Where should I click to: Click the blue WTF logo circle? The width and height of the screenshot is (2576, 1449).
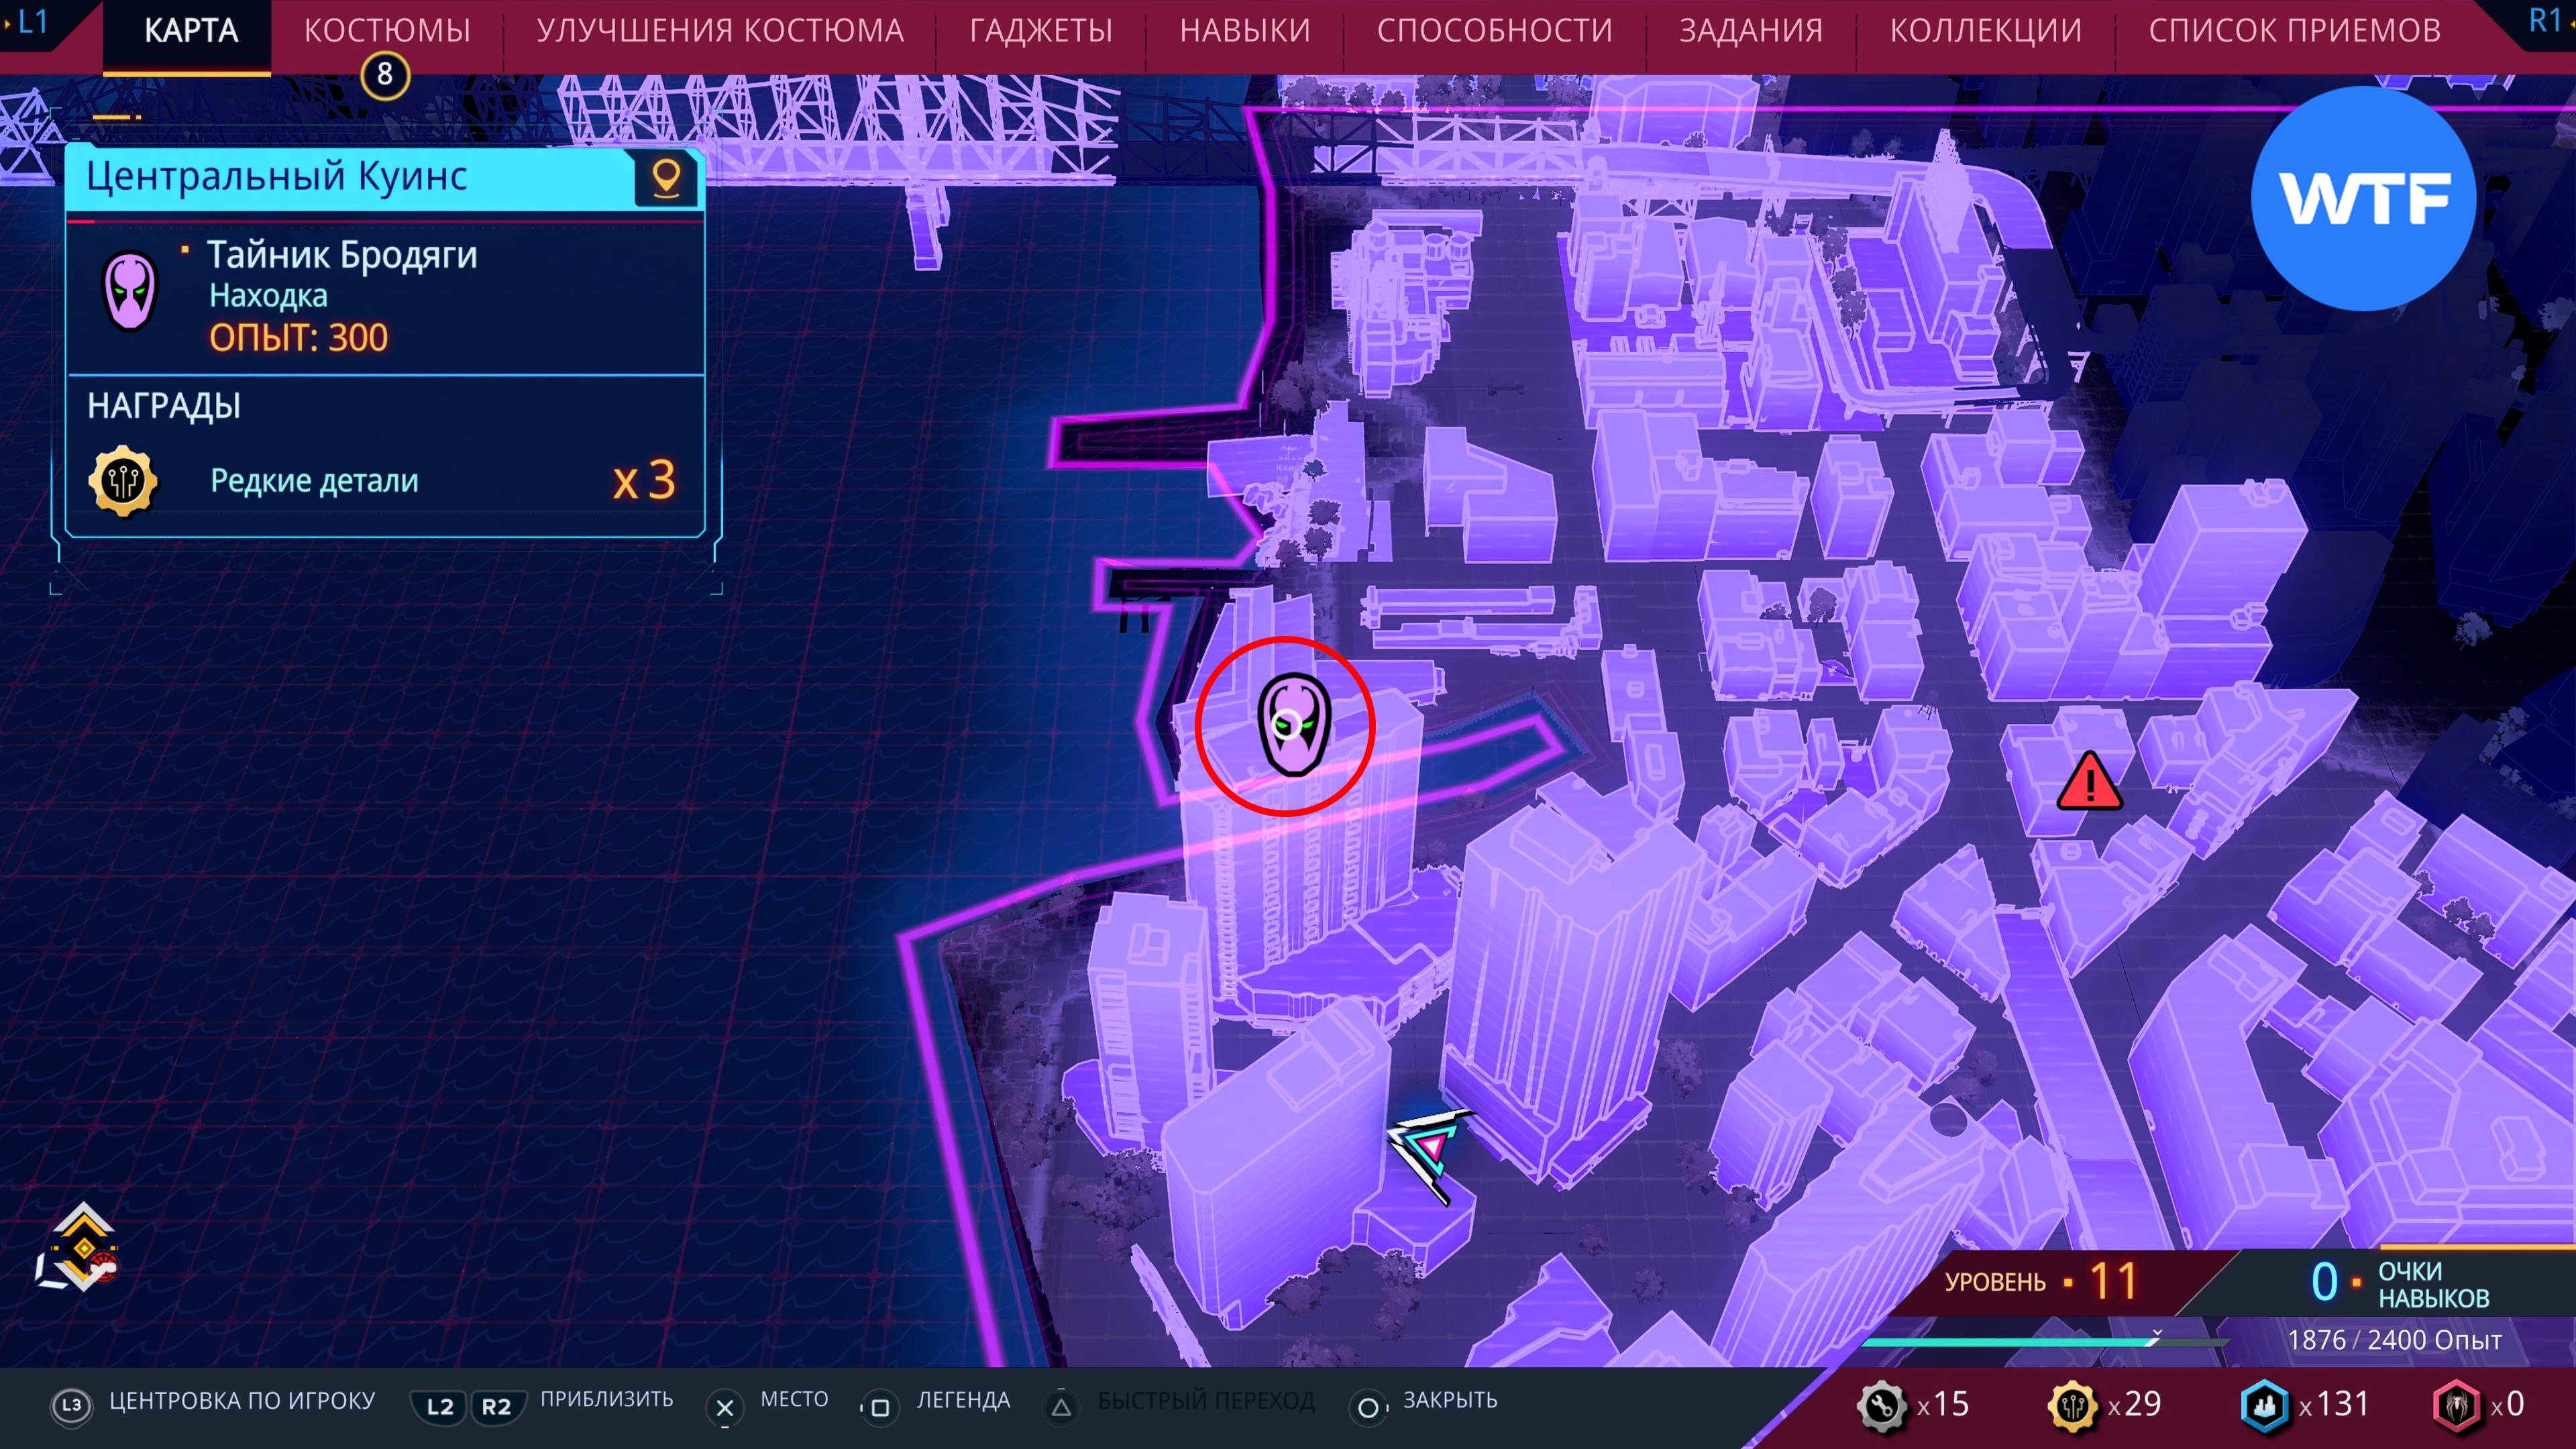2363,198
